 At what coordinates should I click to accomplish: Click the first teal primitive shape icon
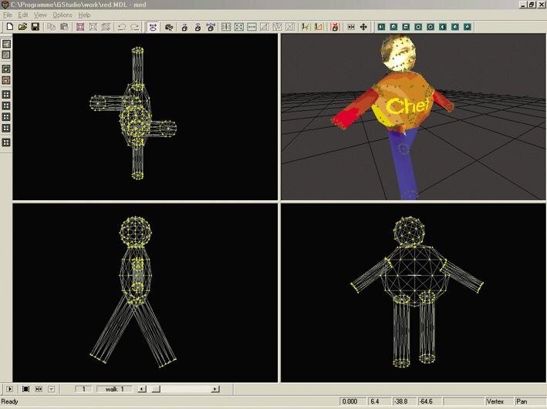click(x=381, y=27)
